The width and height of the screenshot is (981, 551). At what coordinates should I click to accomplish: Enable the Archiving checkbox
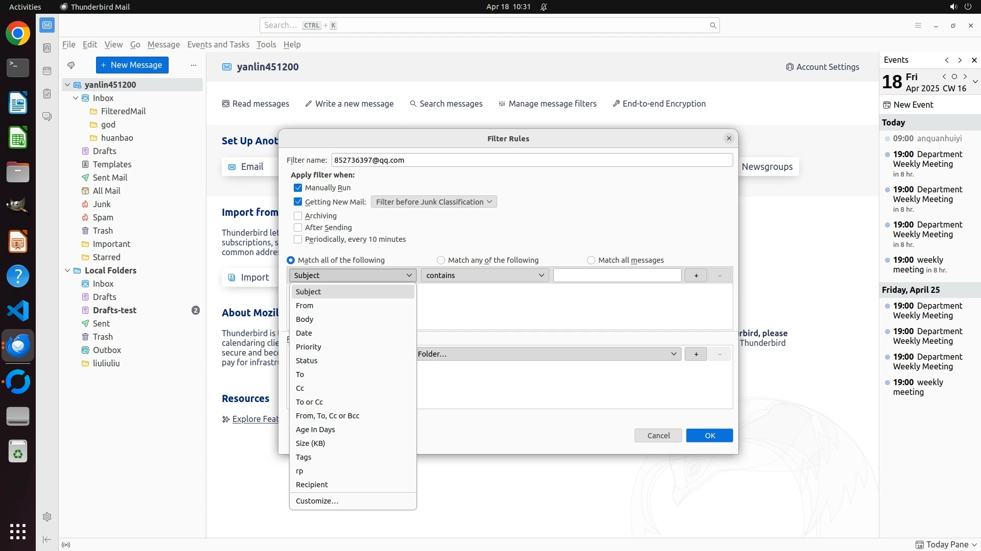point(298,216)
